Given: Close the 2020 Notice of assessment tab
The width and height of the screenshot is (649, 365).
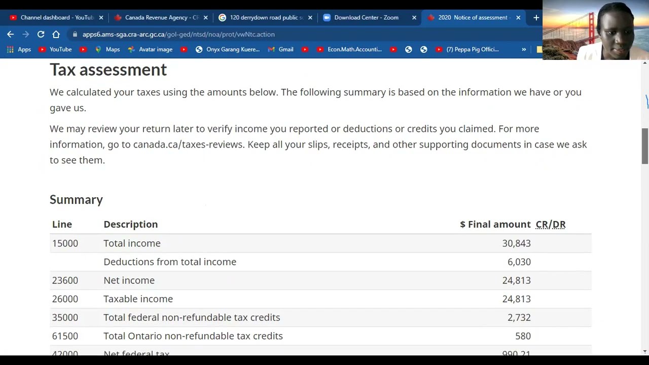Looking at the screenshot, I should tap(518, 17).
